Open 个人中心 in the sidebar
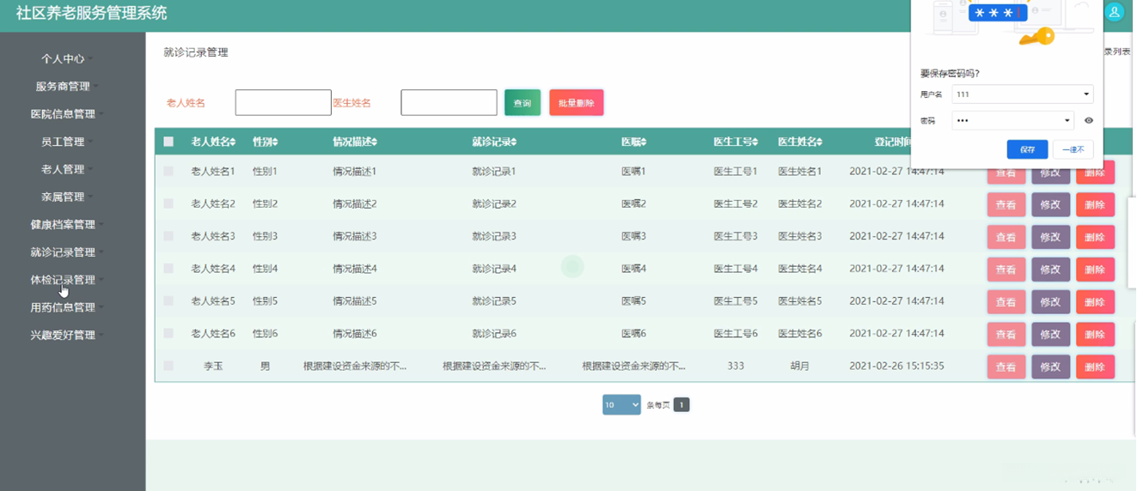1137x491 pixels. [x=63, y=59]
